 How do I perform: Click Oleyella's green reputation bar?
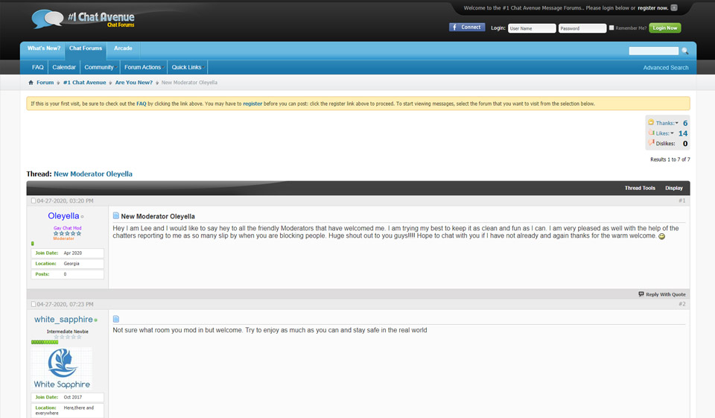click(x=33, y=244)
